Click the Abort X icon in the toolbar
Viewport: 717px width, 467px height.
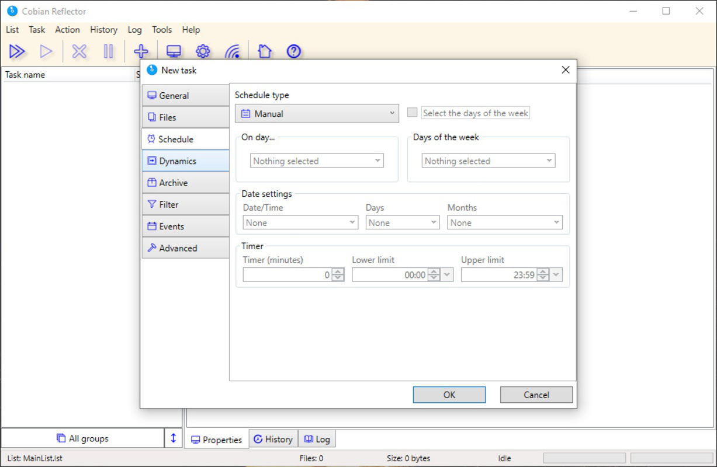(x=79, y=51)
